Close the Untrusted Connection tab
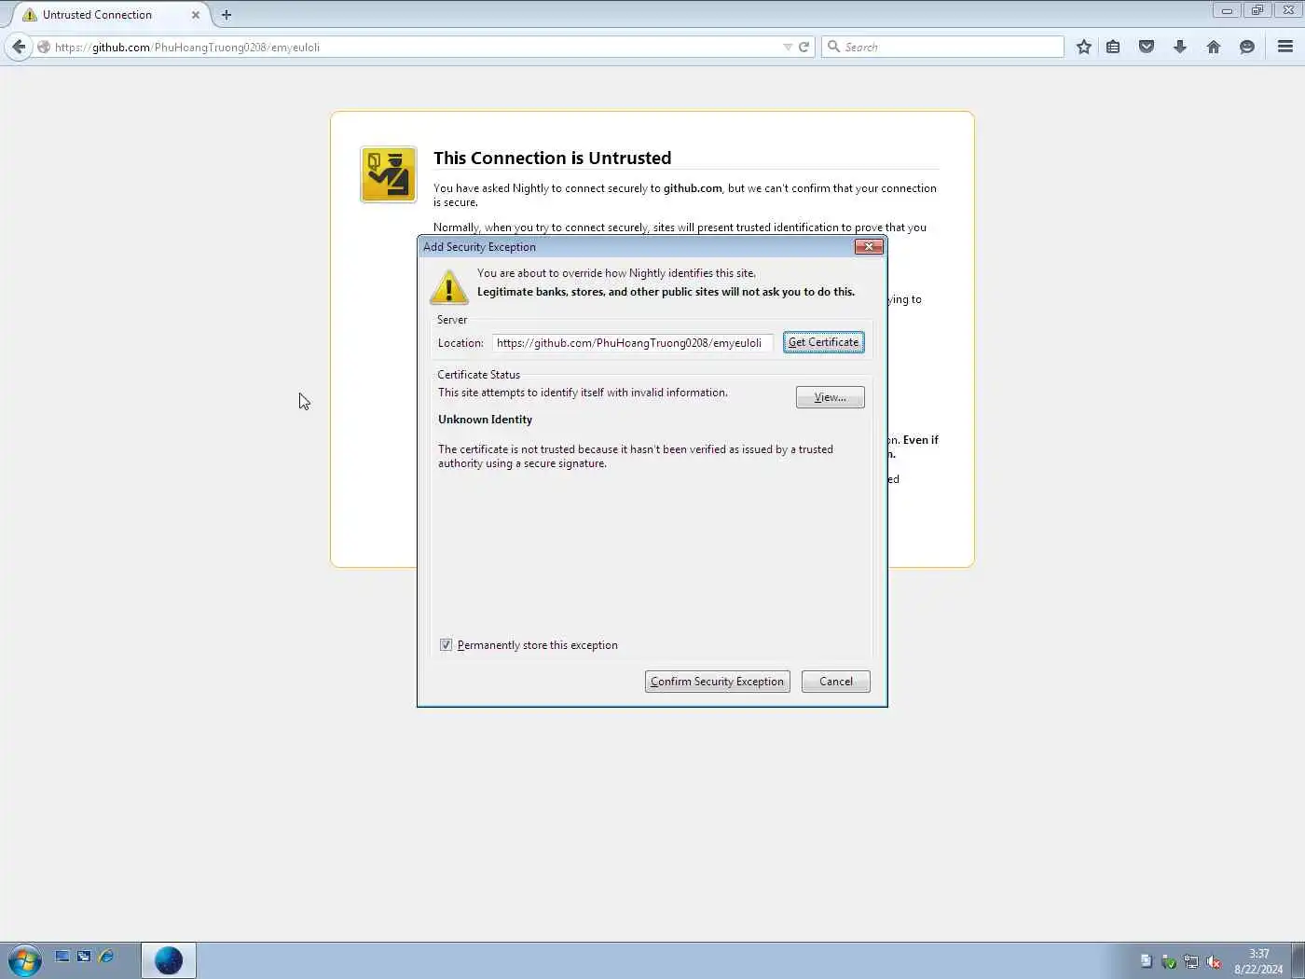The width and height of the screenshot is (1305, 979). pos(196,15)
